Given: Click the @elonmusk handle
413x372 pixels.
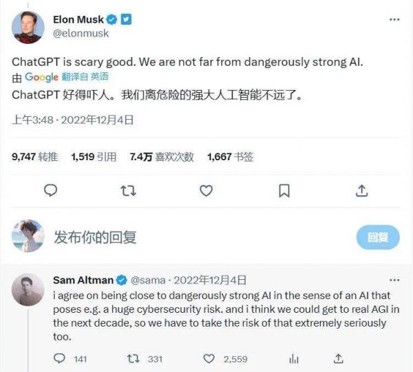Looking at the screenshot, I should tap(81, 33).
